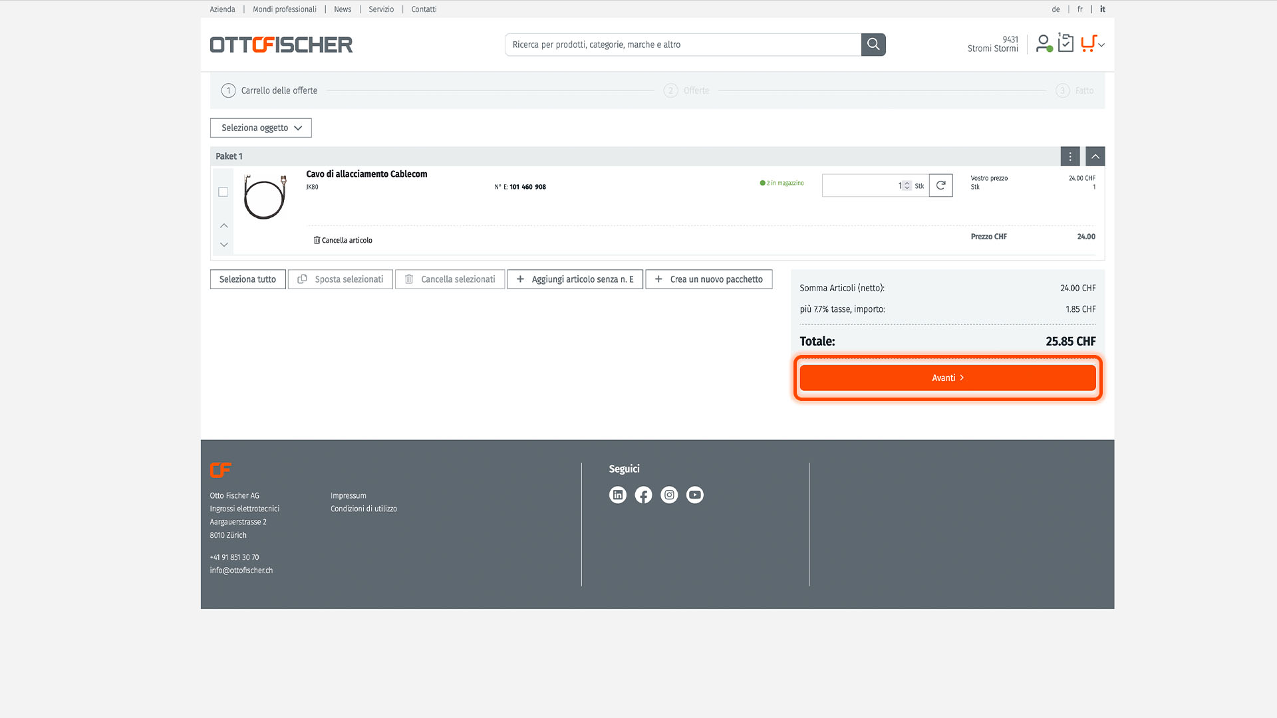This screenshot has height=718, width=1277.
Task: Open the LinkedIn social icon
Action: click(x=618, y=495)
